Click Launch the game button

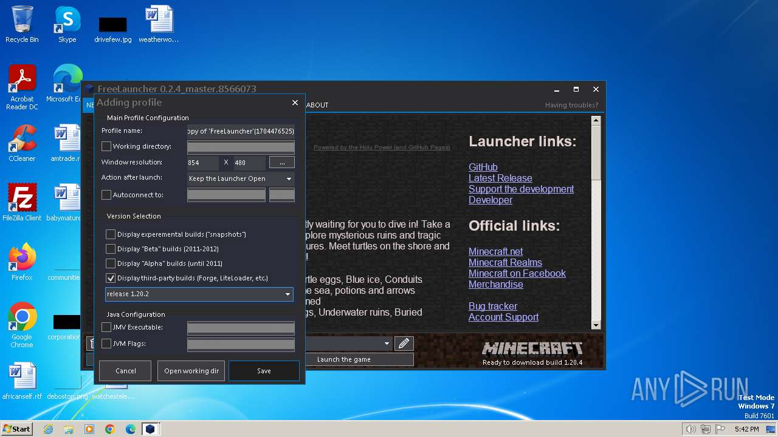coord(344,359)
